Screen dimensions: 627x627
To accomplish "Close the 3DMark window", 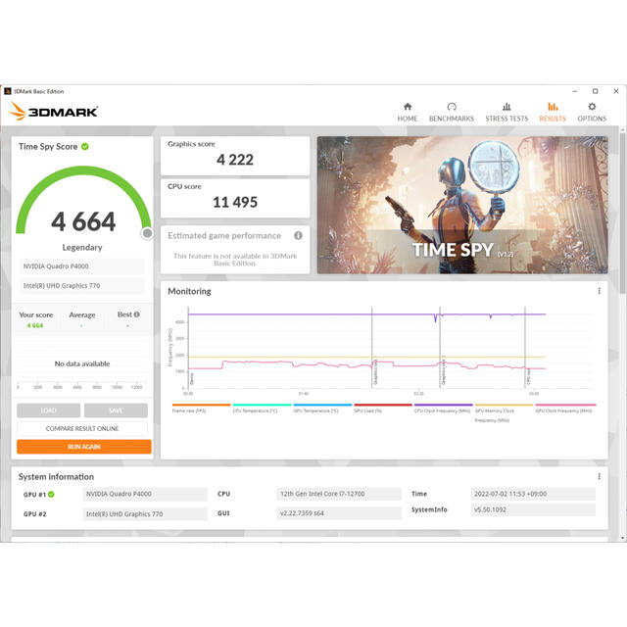I will (x=616, y=91).
